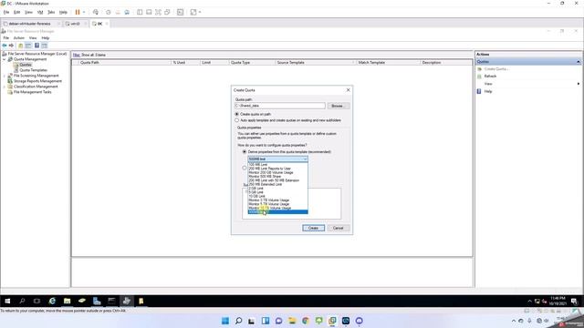584x328 pixels.
Task: Open the FSRM Action menu
Action: [x=19, y=38]
